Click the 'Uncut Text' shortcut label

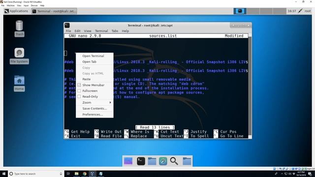(172, 136)
